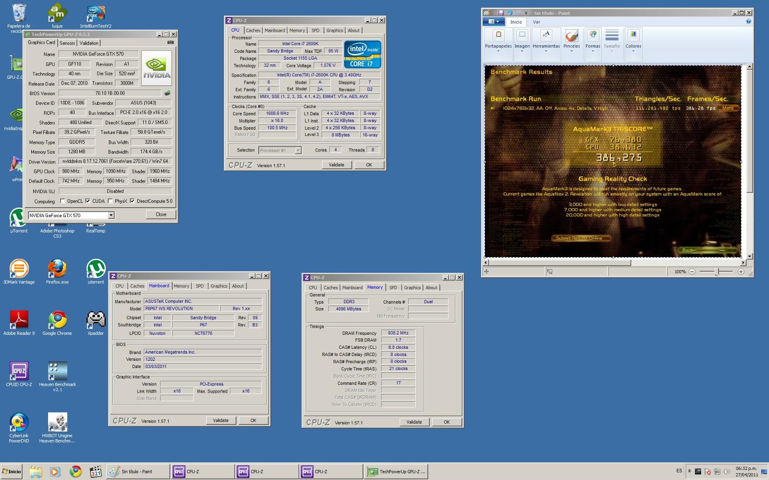Click the Paint horizontal scrollbar thumb

point(560,263)
